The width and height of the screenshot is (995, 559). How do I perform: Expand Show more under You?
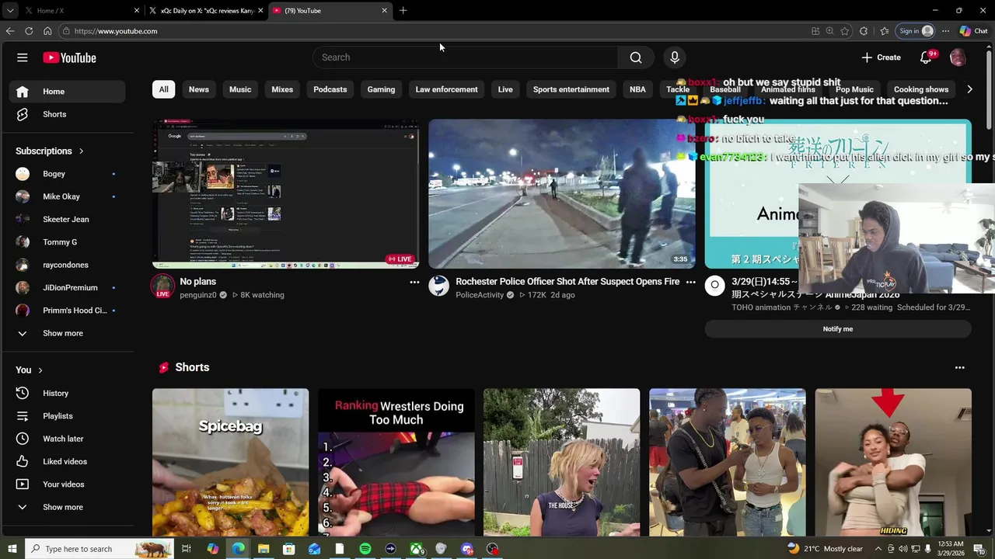click(67, 507)
